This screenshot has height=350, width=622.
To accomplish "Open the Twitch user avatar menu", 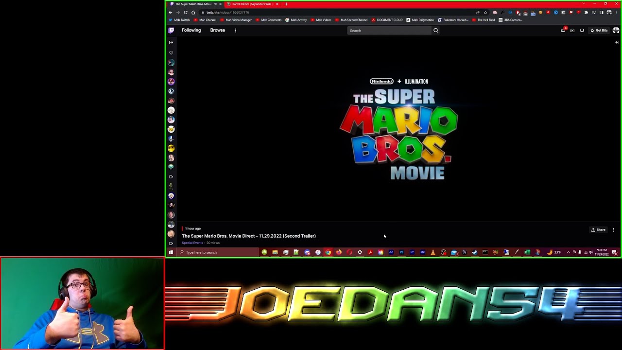I will click(x=616, y=30).
